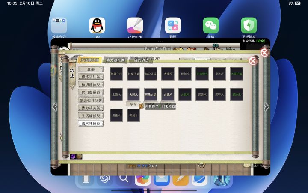
Task: Click 学习 button under 火球术
Action: point(133,104)
